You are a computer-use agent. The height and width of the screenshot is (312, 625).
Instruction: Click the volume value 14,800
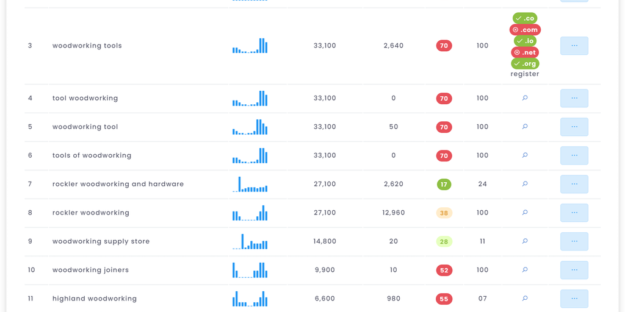[325, 241]
